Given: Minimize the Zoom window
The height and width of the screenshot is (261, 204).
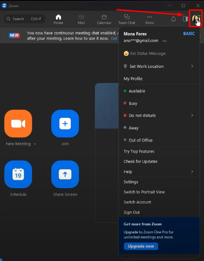Looking at the screenshot, I should [x=169, y=5].
